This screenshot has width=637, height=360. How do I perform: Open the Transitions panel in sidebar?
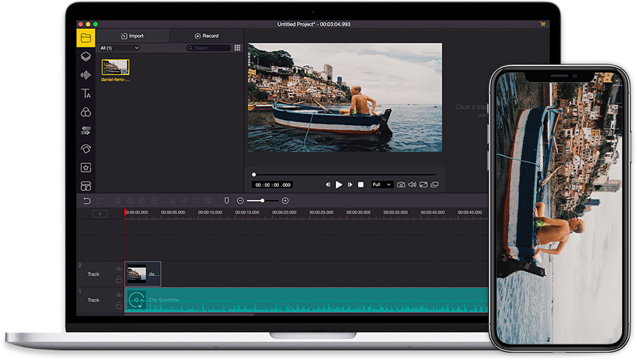(86, 130)
